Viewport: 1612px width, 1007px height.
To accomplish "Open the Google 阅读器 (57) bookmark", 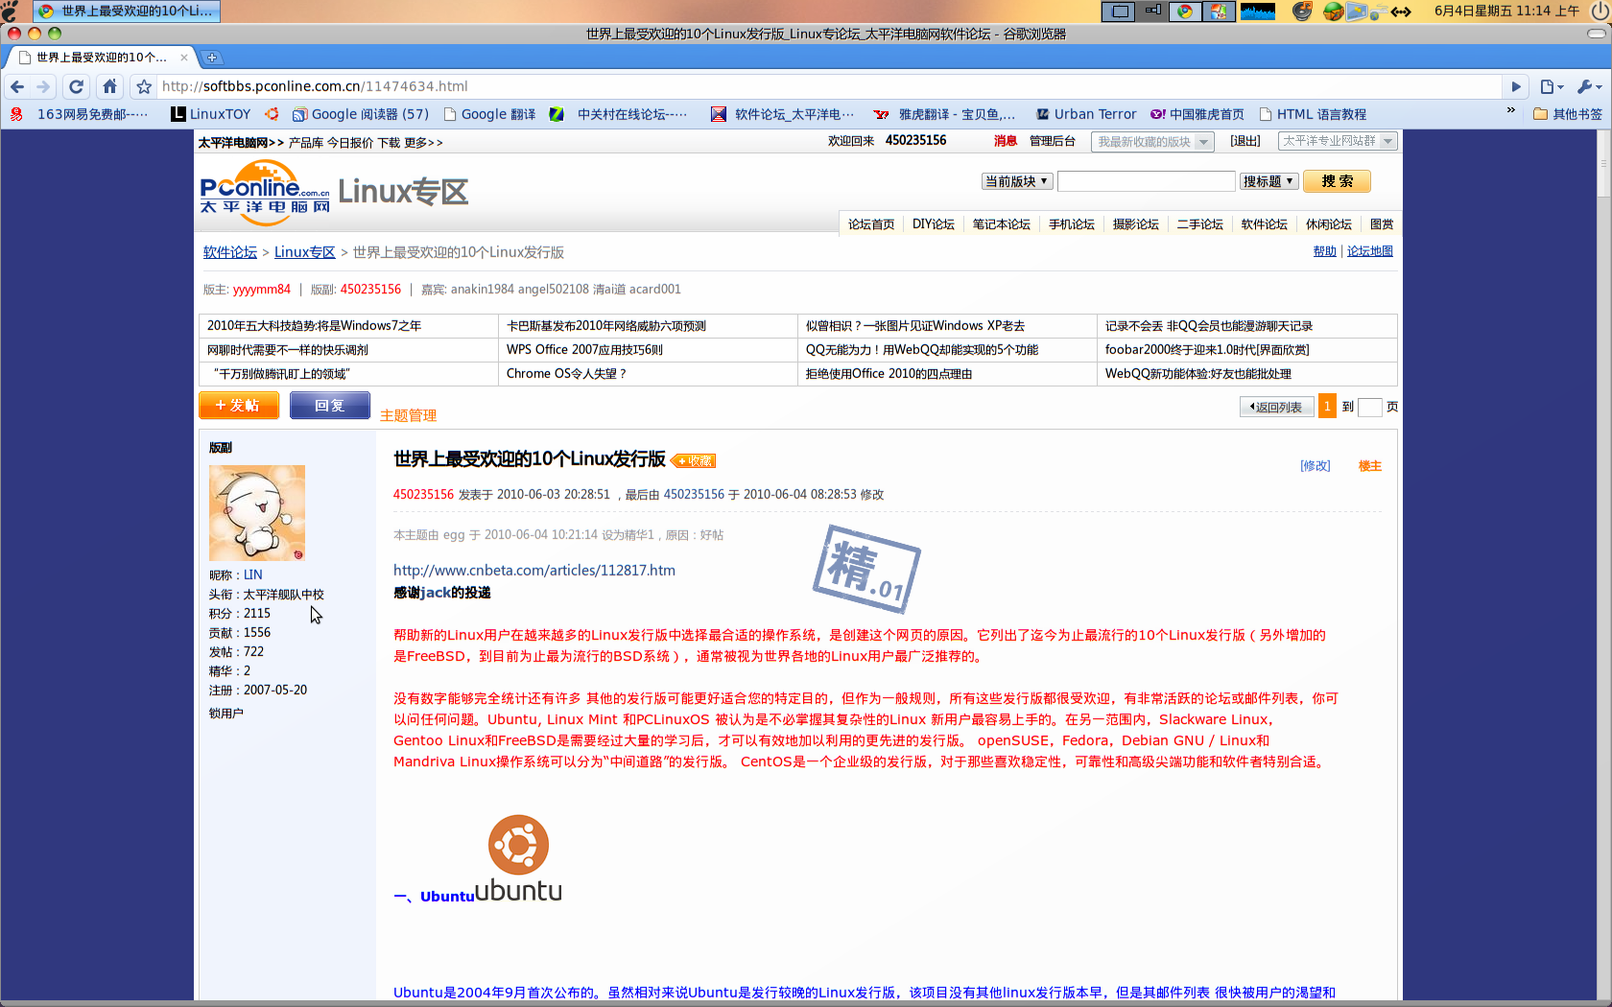I will (x=361, y=114).
